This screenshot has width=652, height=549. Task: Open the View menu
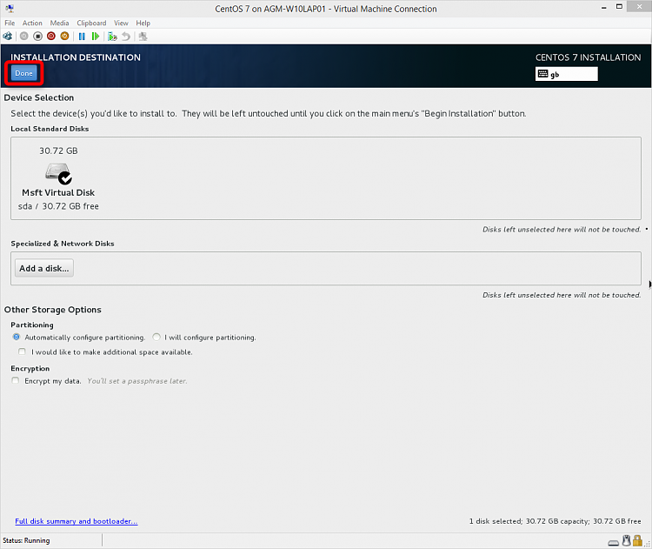(121, 23)
